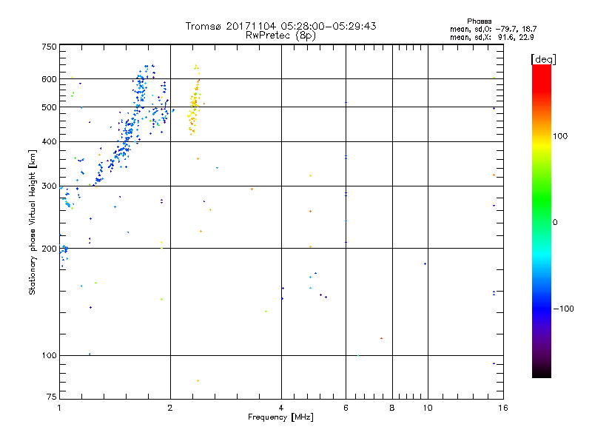Viewport: 592px width, 444px height.
Task: Click the x-axis tick label "4"
Action: [281, 408]
